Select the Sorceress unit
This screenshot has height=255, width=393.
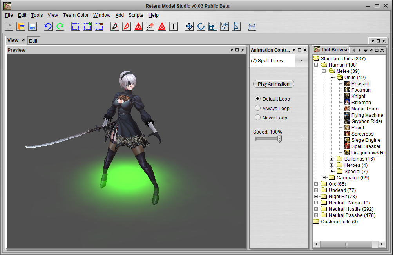click(x=362, y=134)
